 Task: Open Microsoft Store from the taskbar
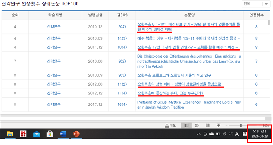pos(50,134)
